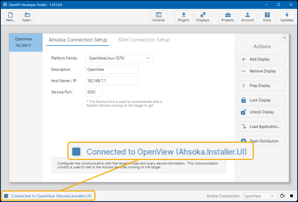298x202 pixels.
Task: Expand the Platform Family dropdown
Action: (119, 58)
